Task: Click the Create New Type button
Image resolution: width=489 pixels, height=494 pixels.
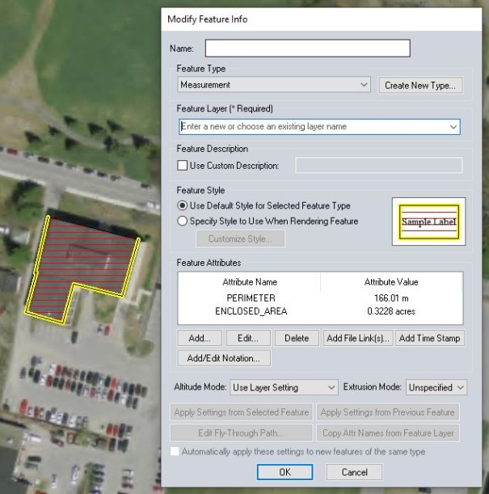Action: click(419, 85)
